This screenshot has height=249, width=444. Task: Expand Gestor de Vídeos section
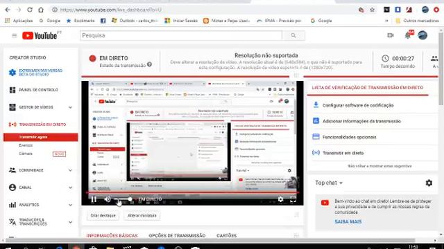(x=41, y=107)
